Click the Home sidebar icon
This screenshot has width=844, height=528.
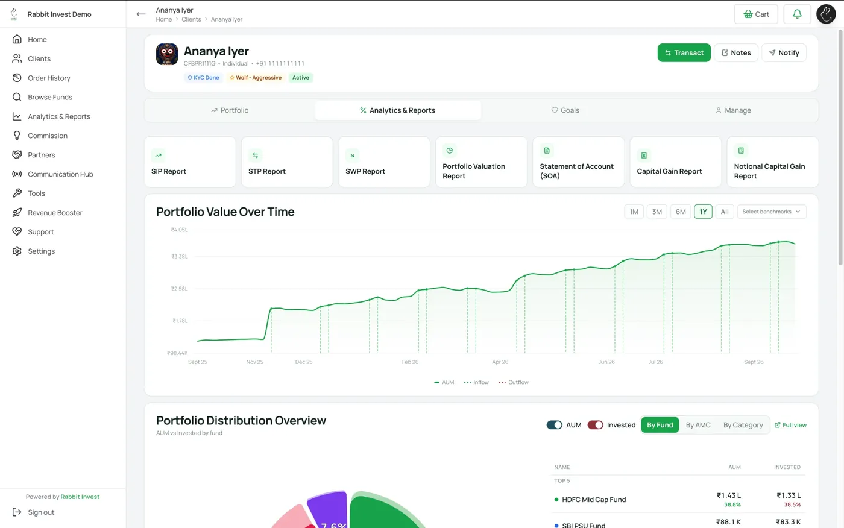(17, 39)
